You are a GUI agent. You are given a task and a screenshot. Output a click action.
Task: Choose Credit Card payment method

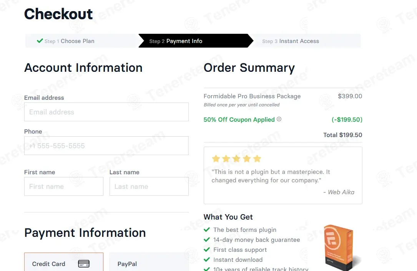coord(64,262)
